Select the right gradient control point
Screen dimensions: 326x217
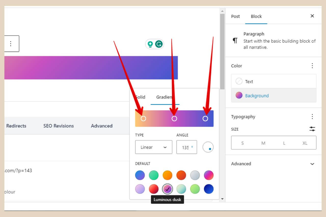[x=205, y=119]
